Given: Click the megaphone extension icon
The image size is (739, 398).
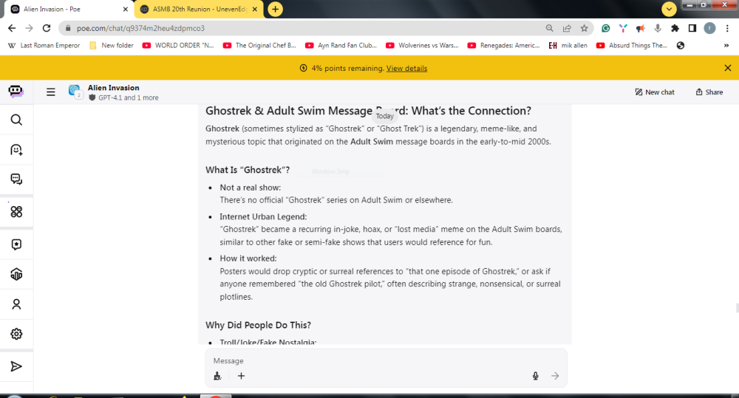Looking at the screenshot, I should coord(640,28).
